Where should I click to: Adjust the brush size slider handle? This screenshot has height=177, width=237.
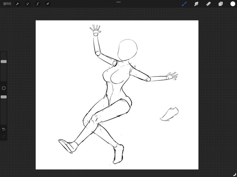(x=3, y=61)
